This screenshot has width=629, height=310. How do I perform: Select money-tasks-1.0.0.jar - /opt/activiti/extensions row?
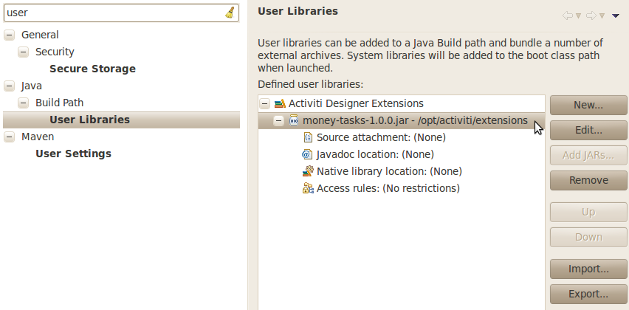click(x=402, y=120)
